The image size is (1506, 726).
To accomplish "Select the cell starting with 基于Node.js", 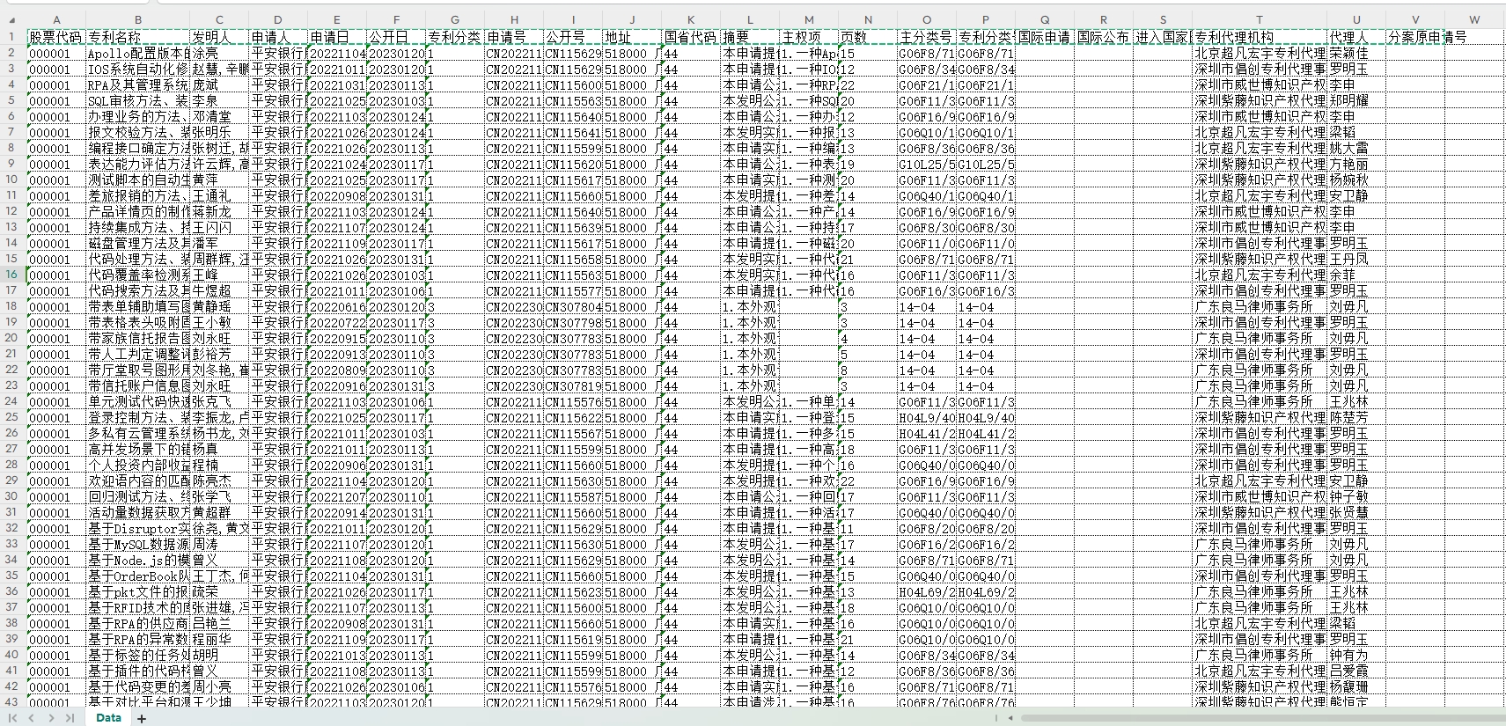I will (x=137, y=560).
